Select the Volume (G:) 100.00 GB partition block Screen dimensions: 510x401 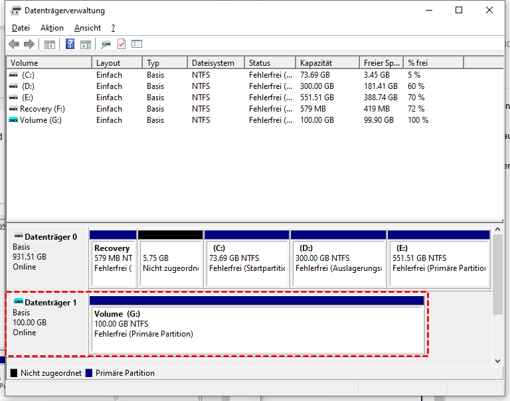(257, 324)
